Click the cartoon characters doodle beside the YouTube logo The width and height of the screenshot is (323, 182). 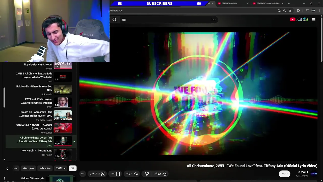point(303,19)
